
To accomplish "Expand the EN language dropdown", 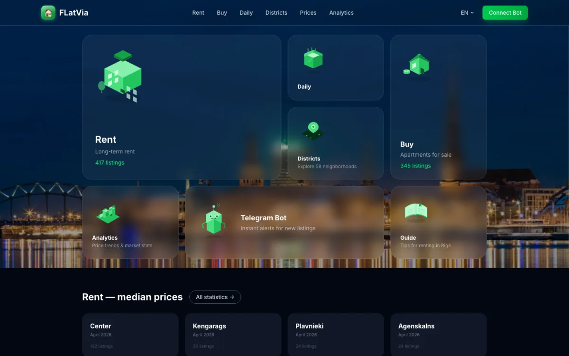I will click(x=467, y=13).
